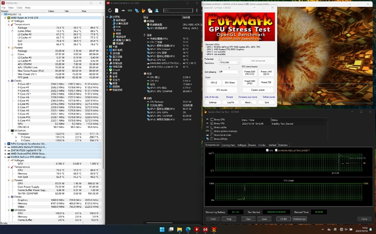Click Stop button in System Stability Test
Viewport: 376px width, 234px height.
click(x=229, y=219)
